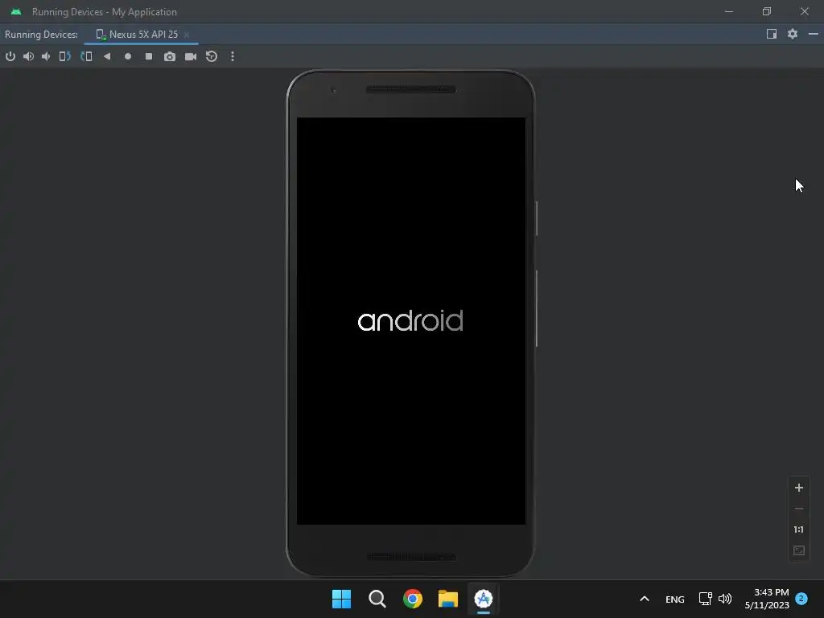824x618 pixels.
Task: Click the emulator's android boot screen
Action: (x=411, y=320)
